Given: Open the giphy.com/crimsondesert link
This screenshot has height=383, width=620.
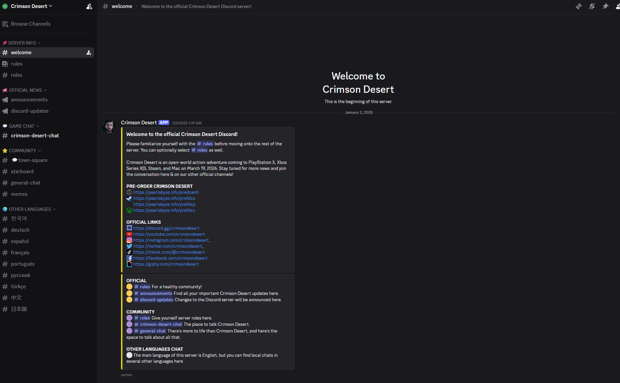Looking at the screenshot, I should (x=166, y=264).
